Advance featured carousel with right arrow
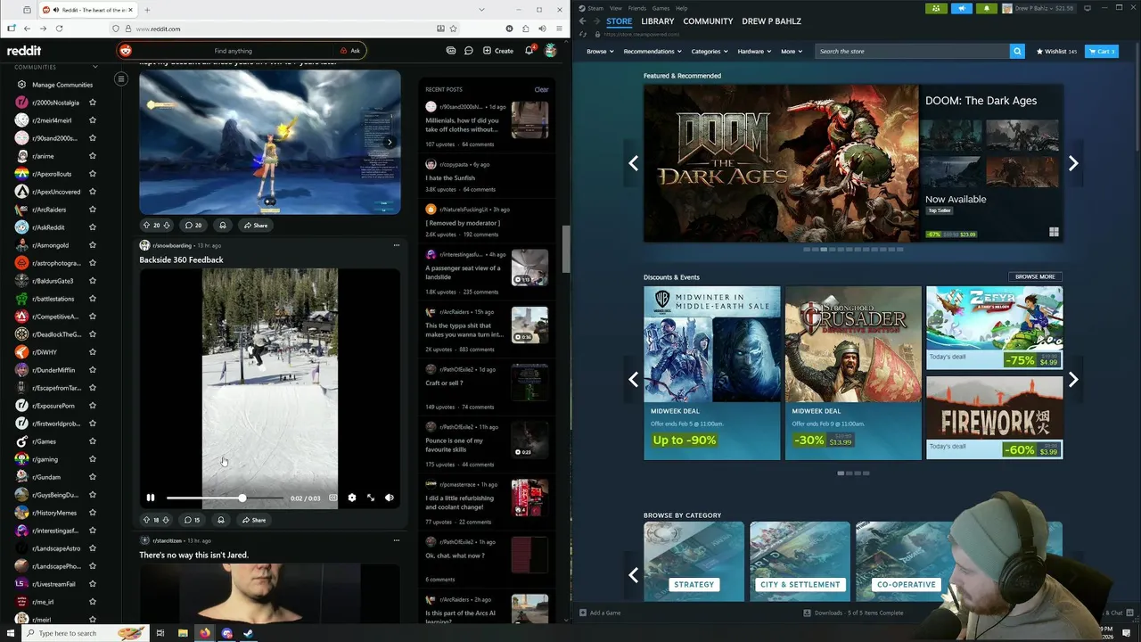This screenshot has width=1141, height=642. [x=1073, y=163]
